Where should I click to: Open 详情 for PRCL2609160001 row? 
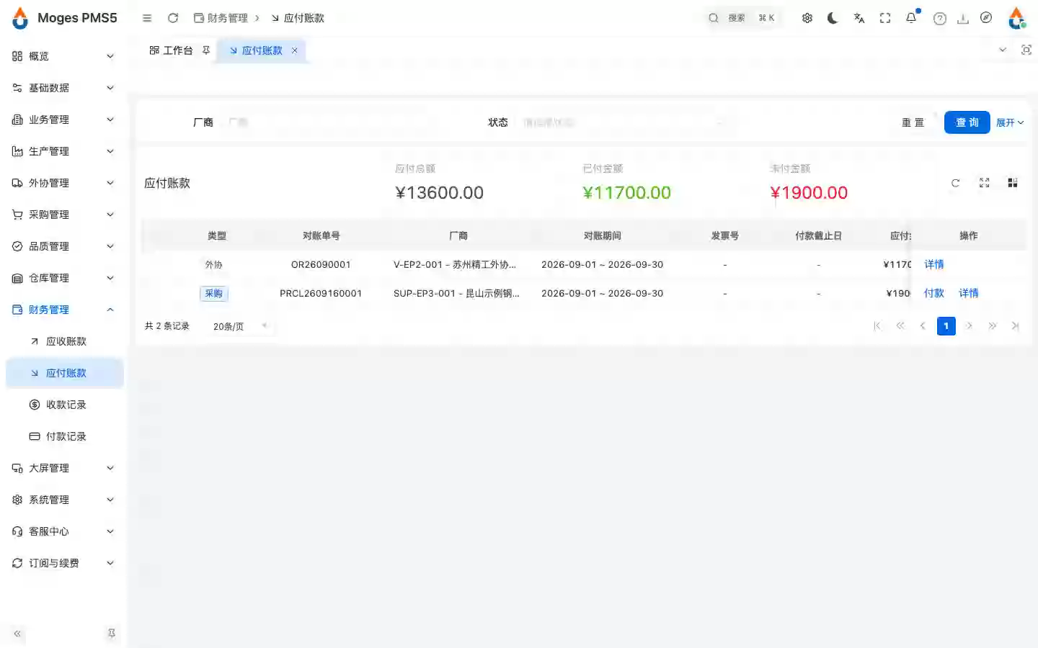[969, 293]
